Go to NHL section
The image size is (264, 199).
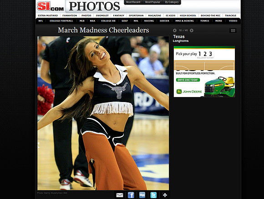click(136, 21)
